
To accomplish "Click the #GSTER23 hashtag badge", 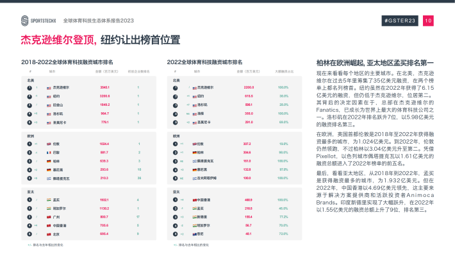I will [x=400, y=21].
